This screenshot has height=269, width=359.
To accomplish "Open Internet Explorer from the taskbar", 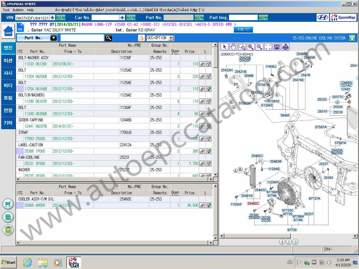I will 27,262.
